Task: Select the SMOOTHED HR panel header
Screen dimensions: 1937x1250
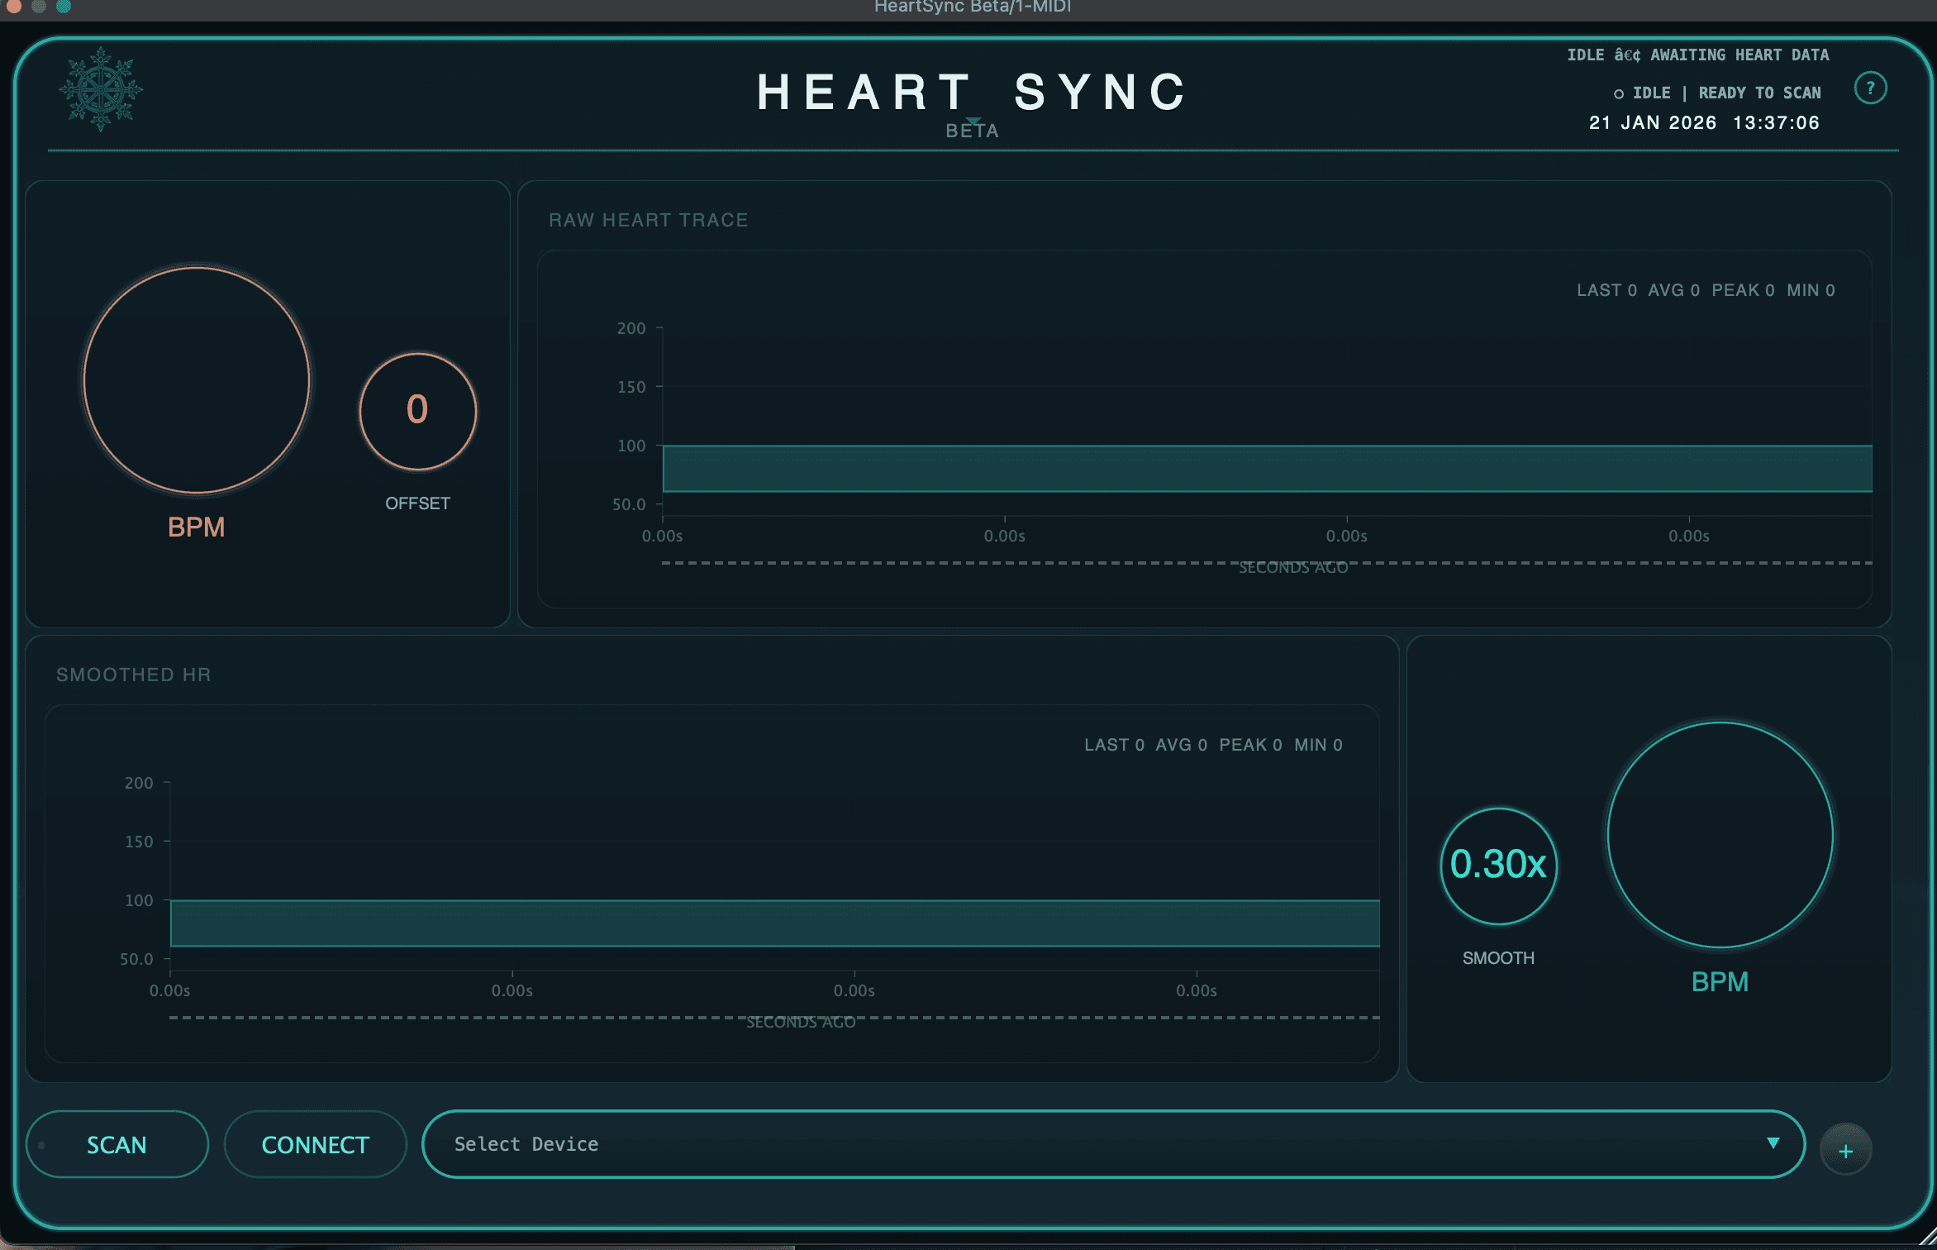Action: (x=134, y=675)
